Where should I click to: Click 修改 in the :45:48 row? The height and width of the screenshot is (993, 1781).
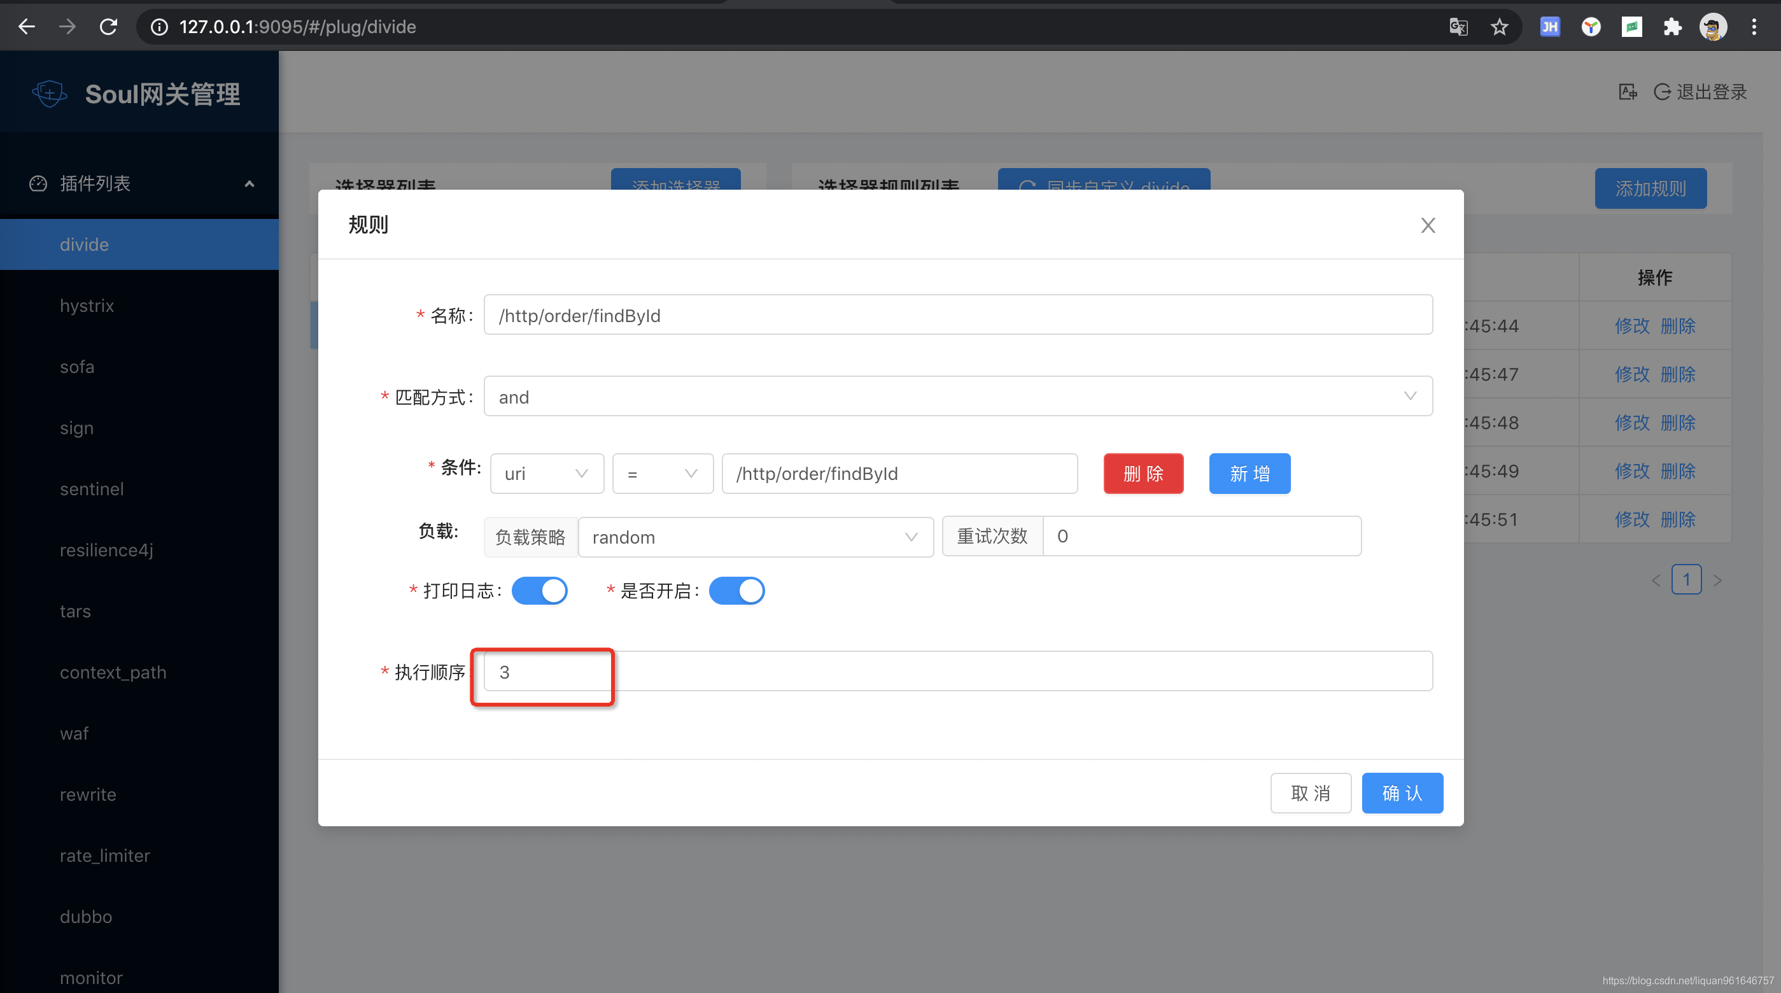(1632, 423)
